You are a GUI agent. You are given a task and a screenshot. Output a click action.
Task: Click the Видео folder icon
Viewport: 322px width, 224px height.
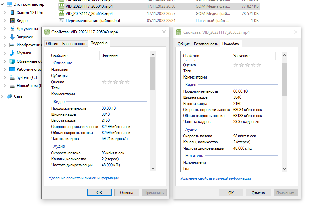click(12, 21)
